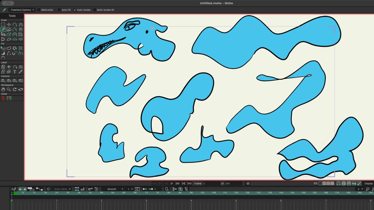Screen dimensions: 374x210
Task: Select the Delete Shape tool
Action: [x=20, y=48]
